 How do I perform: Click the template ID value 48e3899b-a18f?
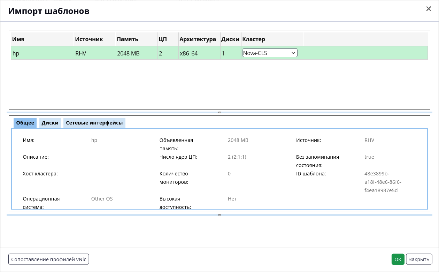(x=383, y=182)
